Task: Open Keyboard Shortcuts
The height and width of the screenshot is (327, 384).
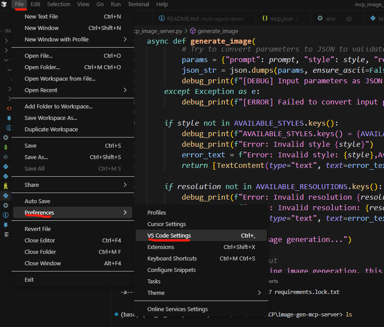Action: tap(201, 258)
